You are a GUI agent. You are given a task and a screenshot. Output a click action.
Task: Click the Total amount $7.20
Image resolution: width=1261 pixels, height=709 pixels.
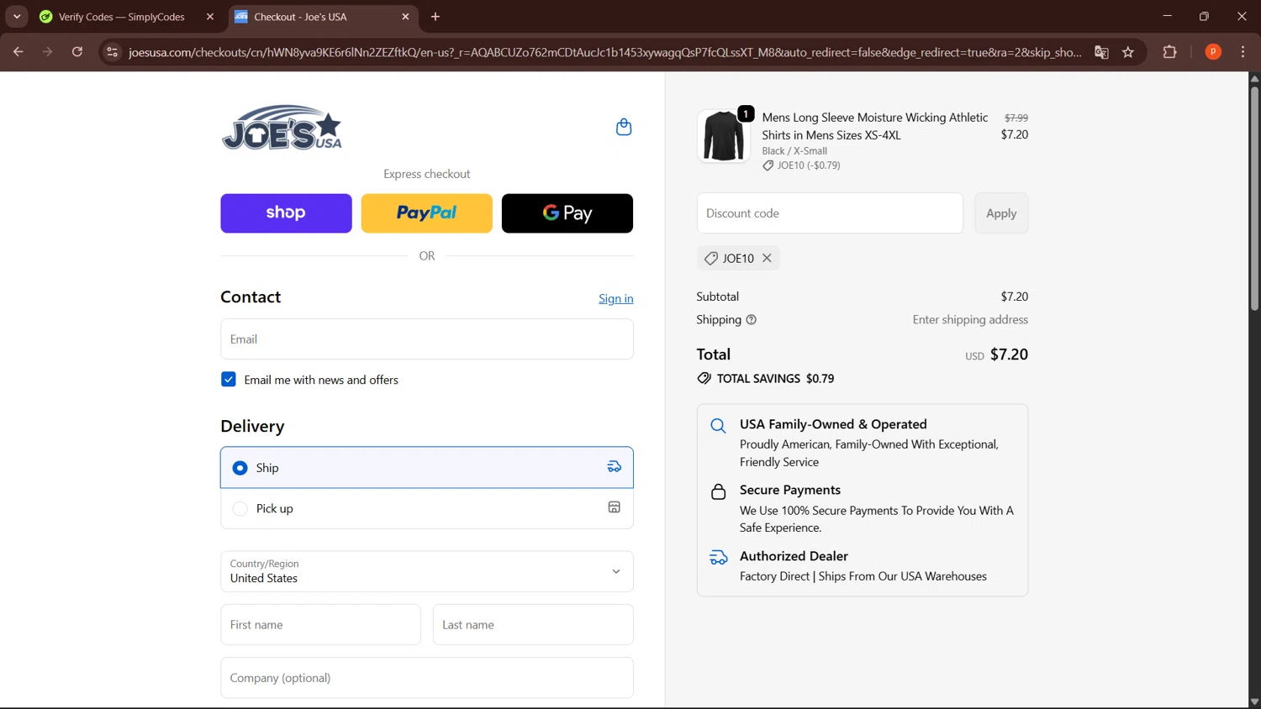pyautogui.click(x=1009, y=354)
